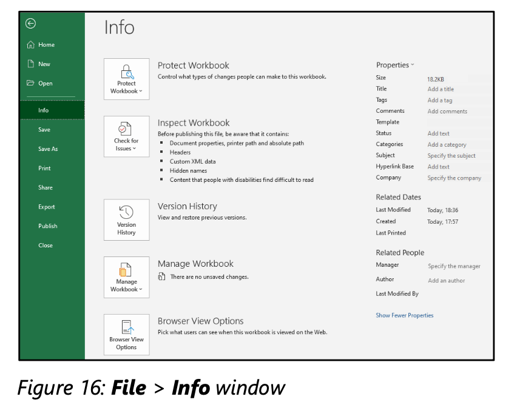Open the Manage Workbook dropdown button
This screenshot has height=405, width=517.
click(126, 277)
